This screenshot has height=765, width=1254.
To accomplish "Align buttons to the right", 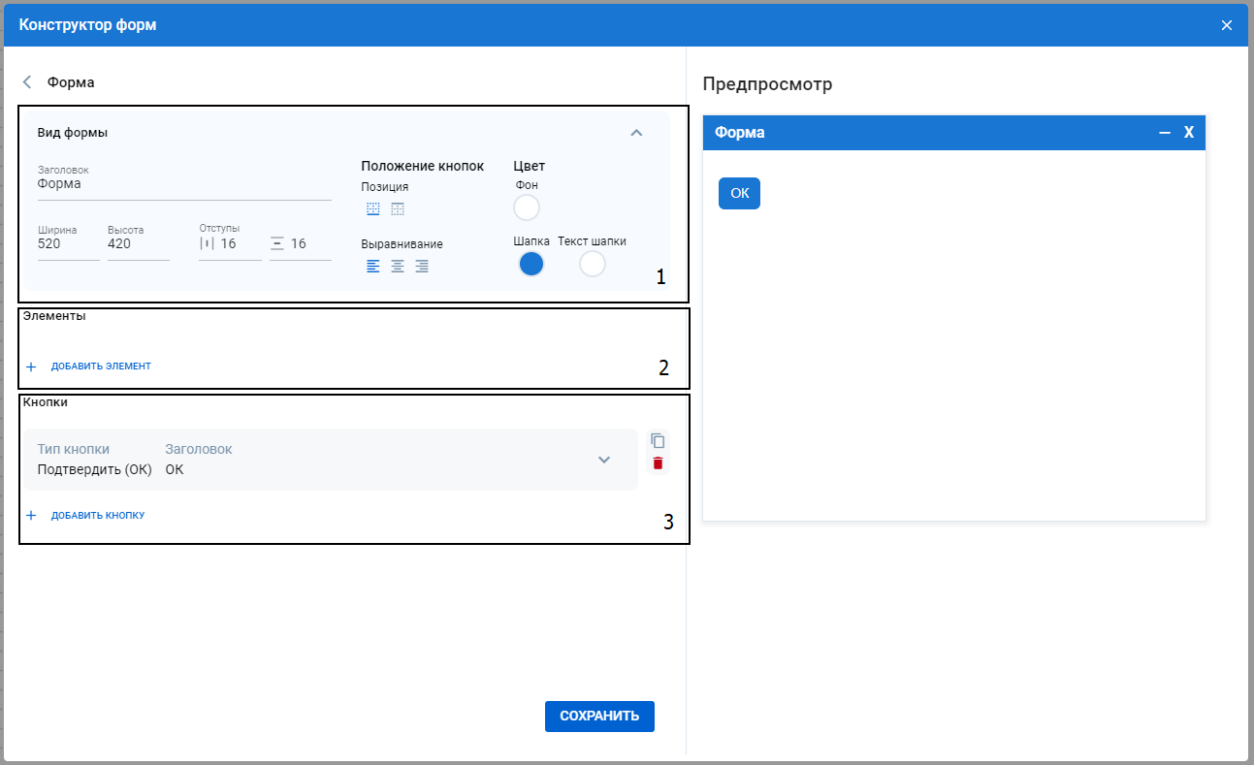I will pyautogui.click(x=422, y=266).
